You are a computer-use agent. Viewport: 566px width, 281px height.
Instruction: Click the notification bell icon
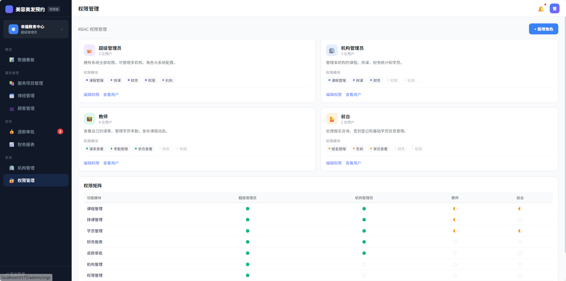click(541, 9)
